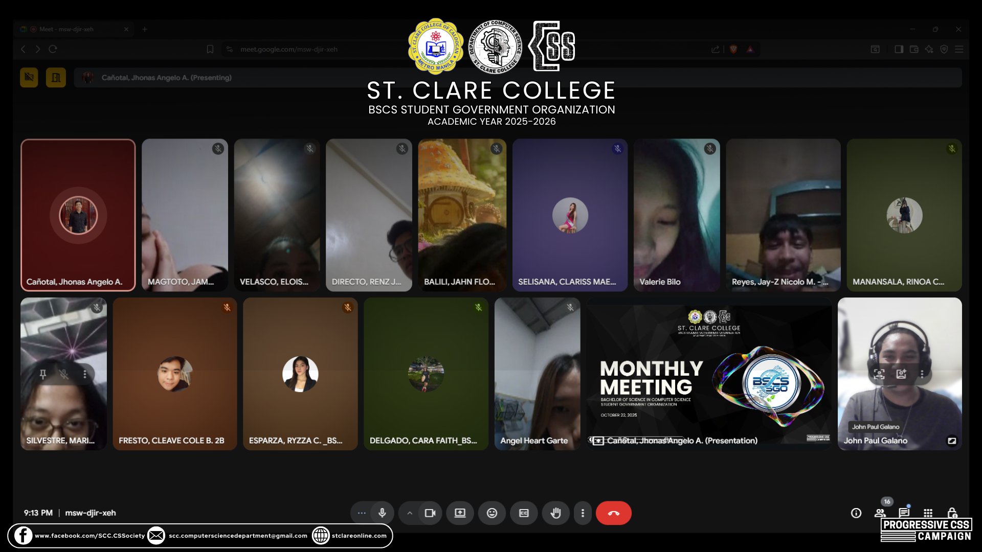
Task: Open the more options vertical dots menu
Action: pyautogui.click(x=583, y=513)
